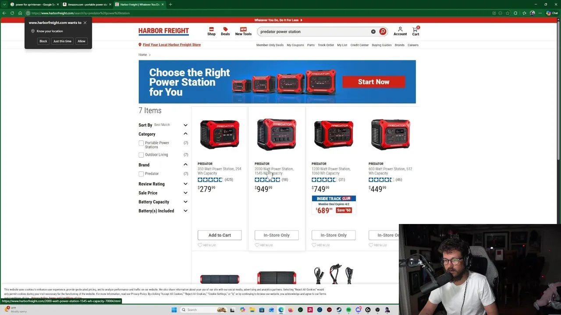Add 350 Watt Power Station to list
561x315 pixels.
(x=207, y=245)
